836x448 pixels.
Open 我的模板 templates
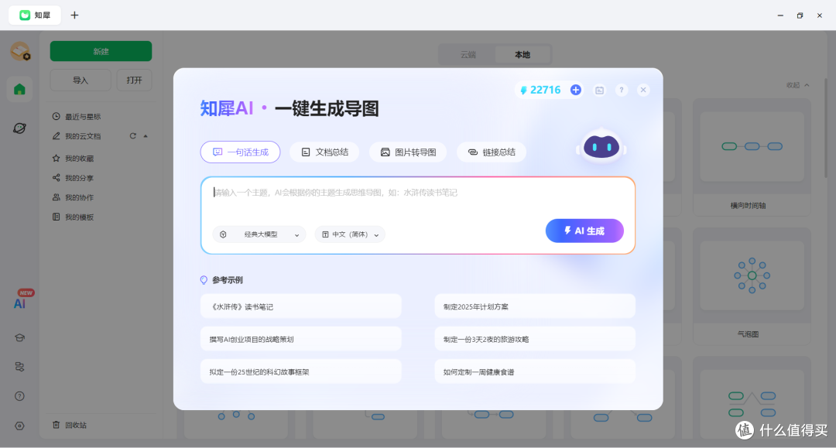73,217
